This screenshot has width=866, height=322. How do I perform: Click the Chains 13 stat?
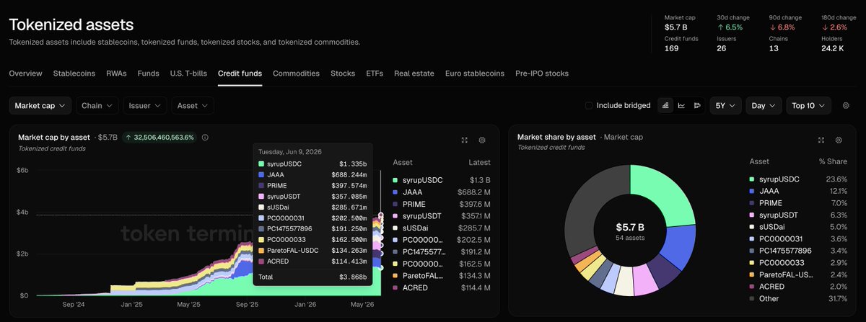779,44
